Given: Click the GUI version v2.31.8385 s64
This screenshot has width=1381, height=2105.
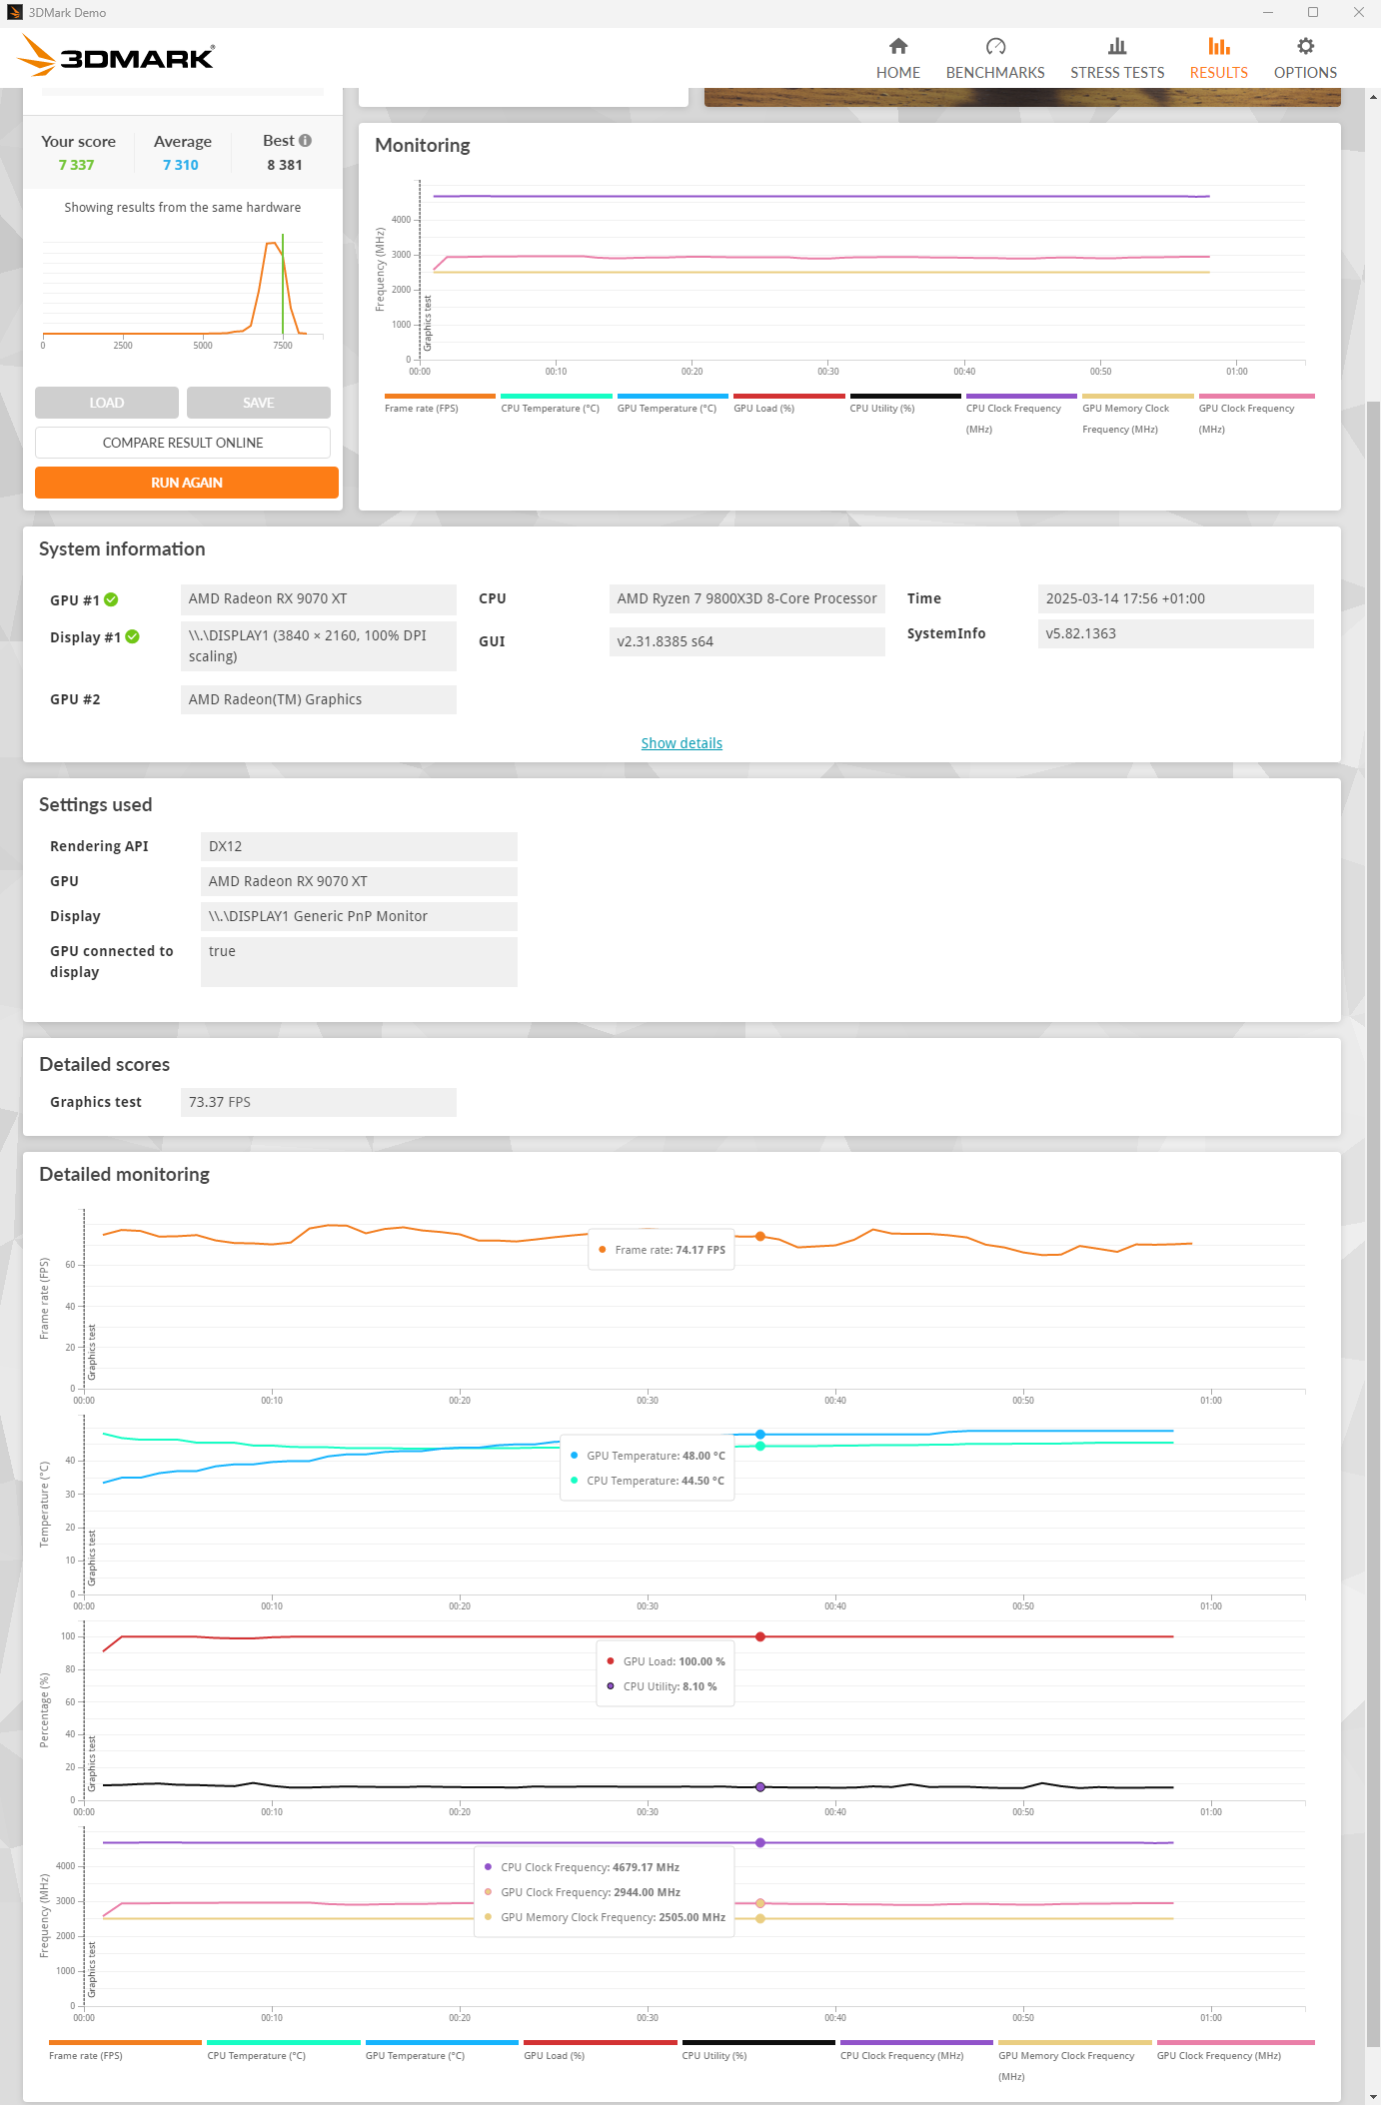Looking at the screenshot, I should tap(747, 641).
